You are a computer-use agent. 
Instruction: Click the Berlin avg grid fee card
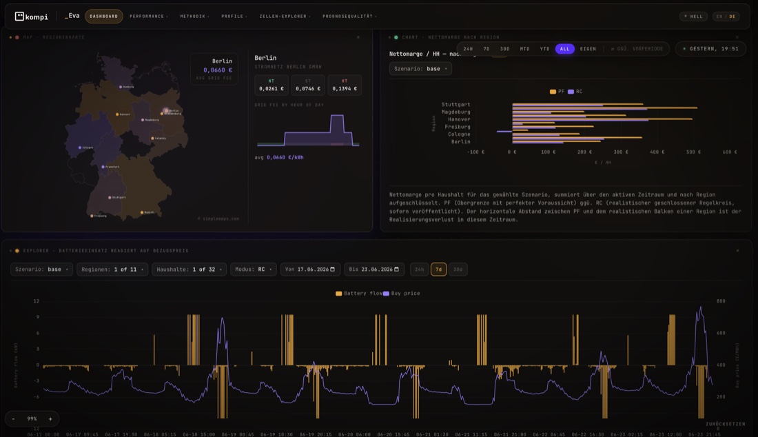coord(214,69)
